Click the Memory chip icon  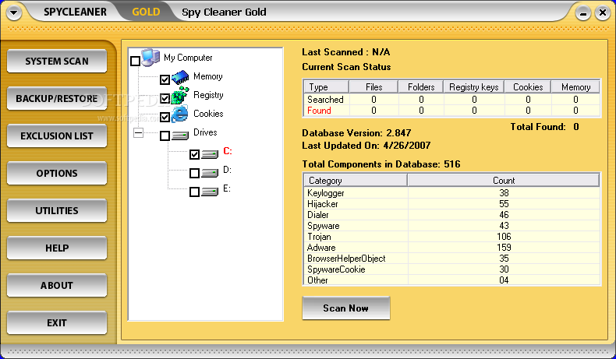180,77
